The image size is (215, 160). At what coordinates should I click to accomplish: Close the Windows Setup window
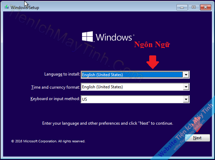click(x=205, y=7)
